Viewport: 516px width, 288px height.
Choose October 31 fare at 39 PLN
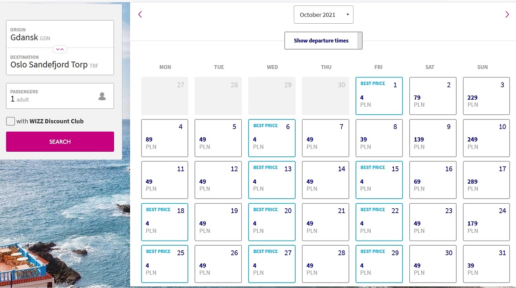pos(486,264)
